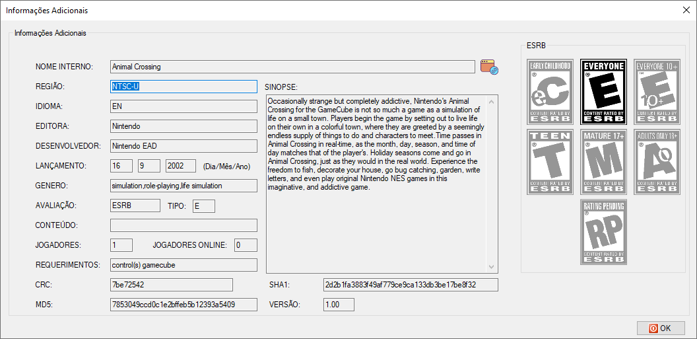Click the NOME INTERNO label
This screenshot has width=697, height=339.
tap(64, 67)
